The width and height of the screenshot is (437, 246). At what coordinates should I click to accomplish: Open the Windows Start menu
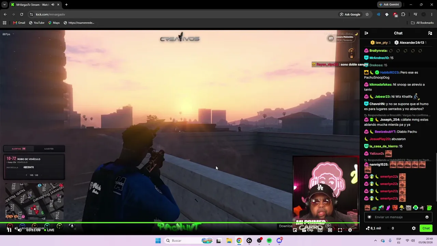pyautogui.click(x=158, y=241)
